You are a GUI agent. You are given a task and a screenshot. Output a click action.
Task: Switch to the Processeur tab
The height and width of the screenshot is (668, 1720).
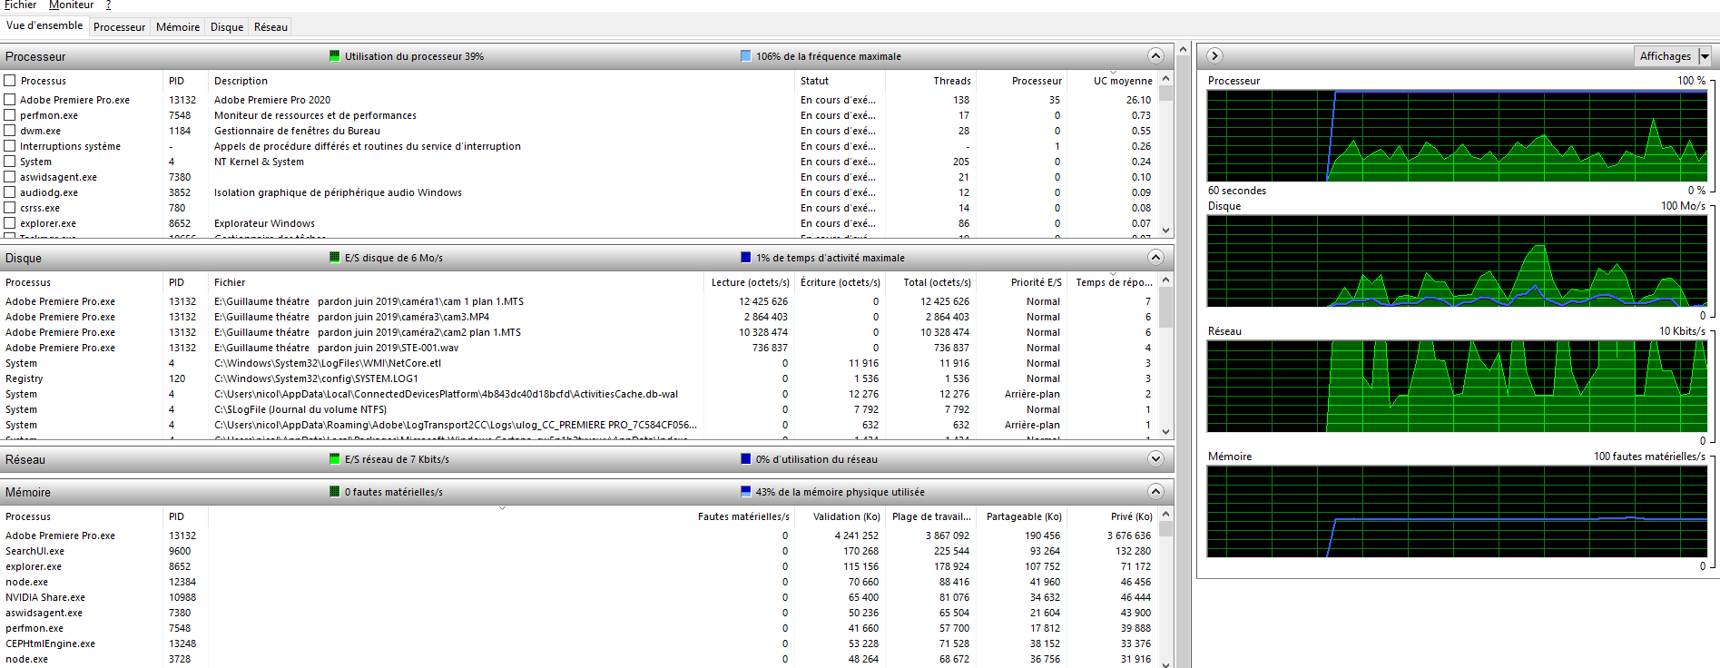[x=119, y=27]
